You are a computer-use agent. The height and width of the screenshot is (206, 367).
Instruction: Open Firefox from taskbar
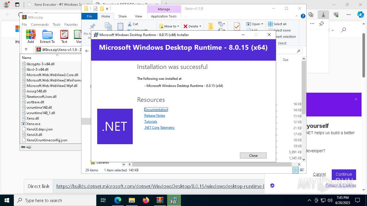pyautogui.click(x=146, y=200)
